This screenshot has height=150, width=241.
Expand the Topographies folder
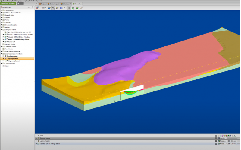[2, 10]
